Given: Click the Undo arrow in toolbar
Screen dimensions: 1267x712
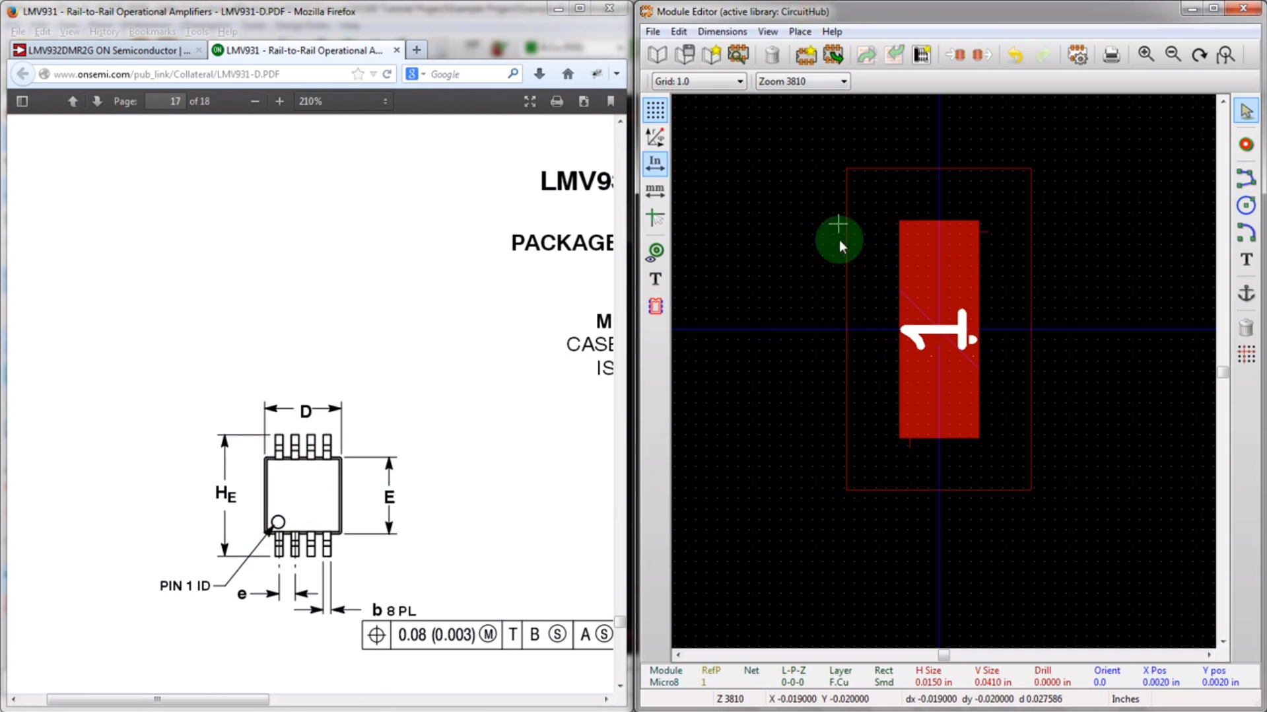Looking at the screenshot, I should tap(1015, 55).
